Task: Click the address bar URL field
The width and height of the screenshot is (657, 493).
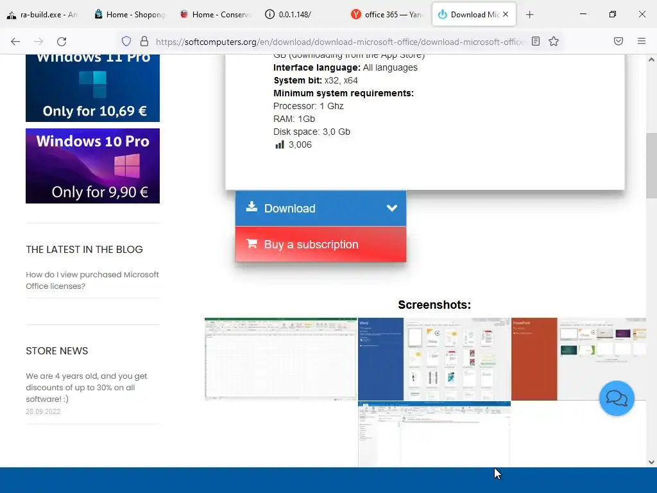Action: point(339,42)
